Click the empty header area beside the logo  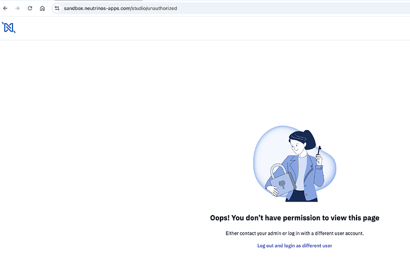point(209,28)
